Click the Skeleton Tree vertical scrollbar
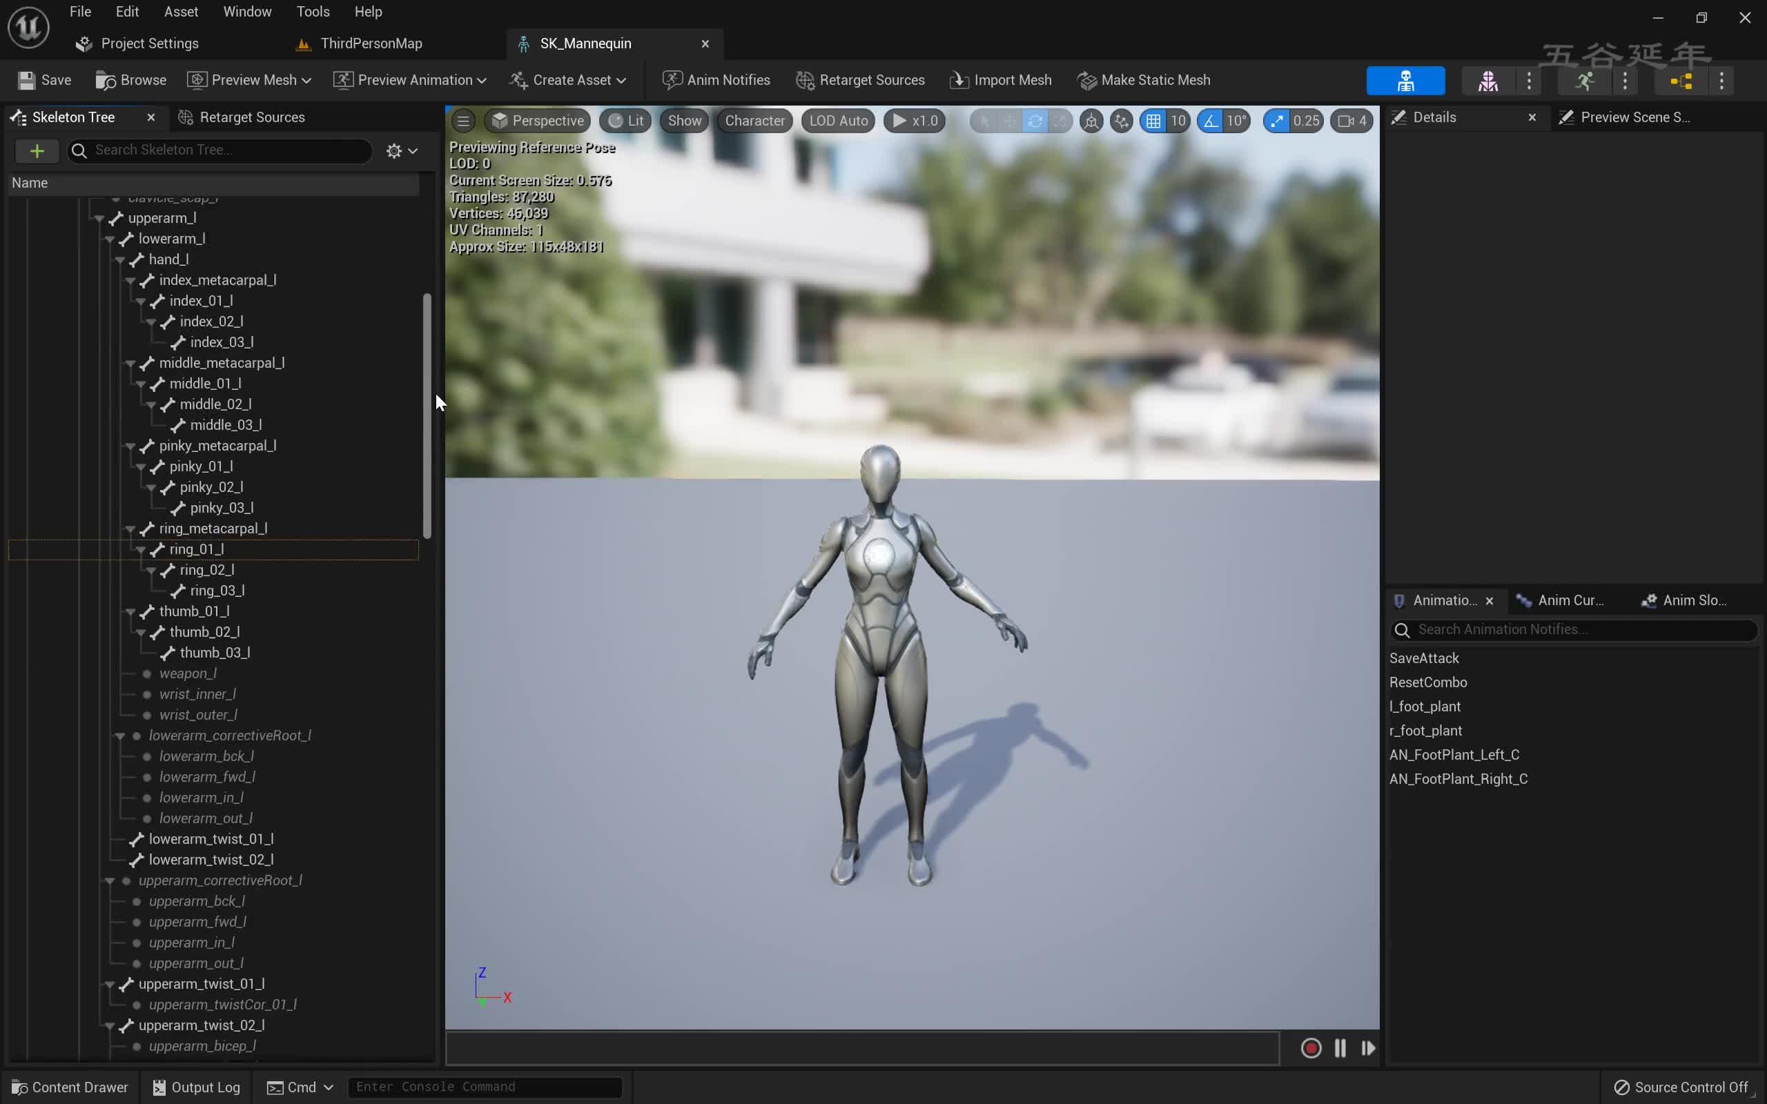The image size is (1767, 1104). (427, 416)
